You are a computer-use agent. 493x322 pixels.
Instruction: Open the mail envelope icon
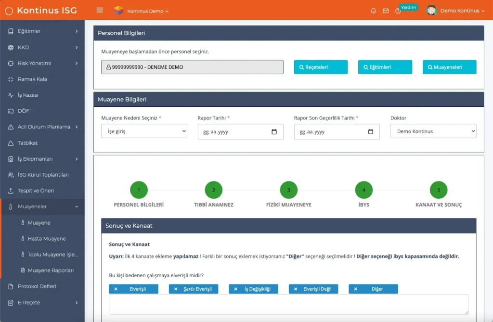point(386,11)
